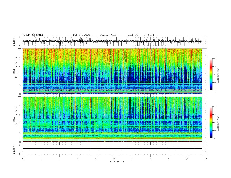
Task: Click the ch.2 PSD color scale bar
Action: click(x=211, y=122)
